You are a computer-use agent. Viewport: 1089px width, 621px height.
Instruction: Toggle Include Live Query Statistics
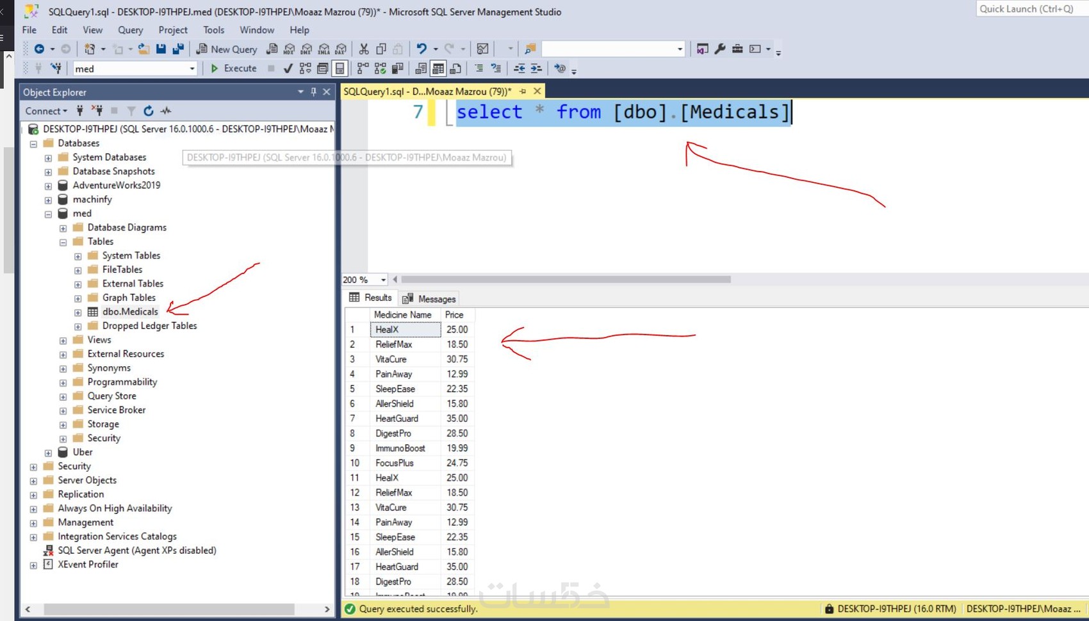[381, 69]
